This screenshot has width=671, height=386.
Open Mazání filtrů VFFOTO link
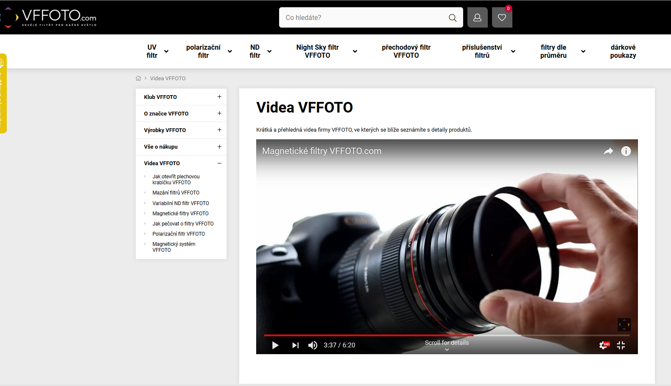click(x=176, y=193)
